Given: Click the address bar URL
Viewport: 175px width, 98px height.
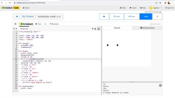Looking at the screenshot, I should point(31,3).
